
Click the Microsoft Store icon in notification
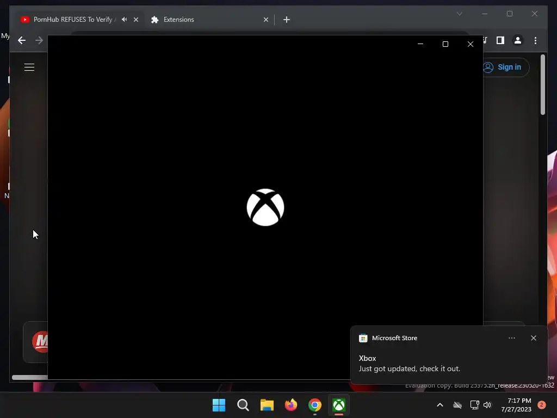[x=363, y=338]
